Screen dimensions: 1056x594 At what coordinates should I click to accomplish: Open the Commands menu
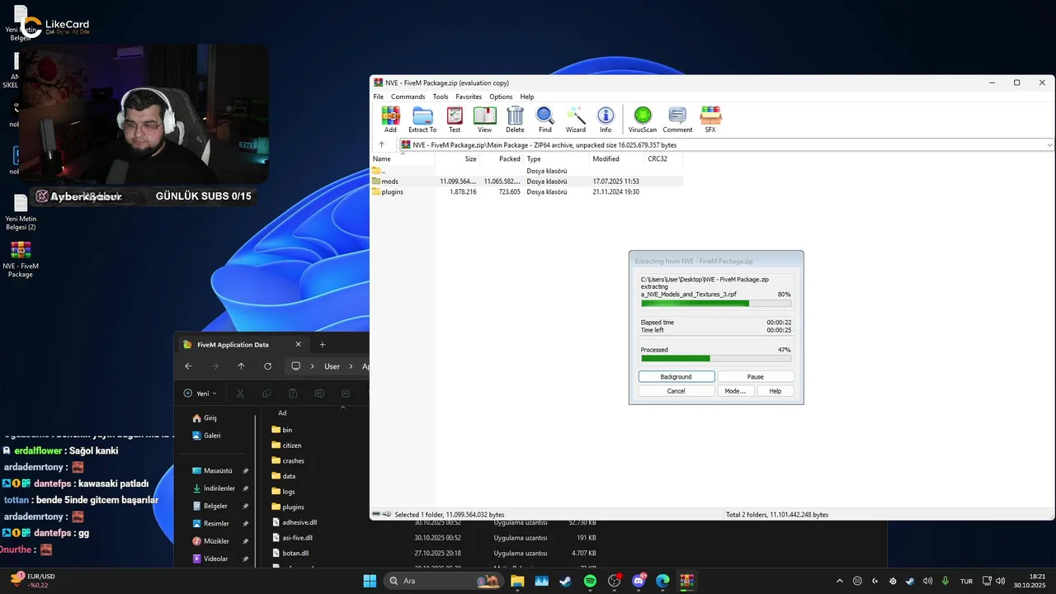[408, 97]
